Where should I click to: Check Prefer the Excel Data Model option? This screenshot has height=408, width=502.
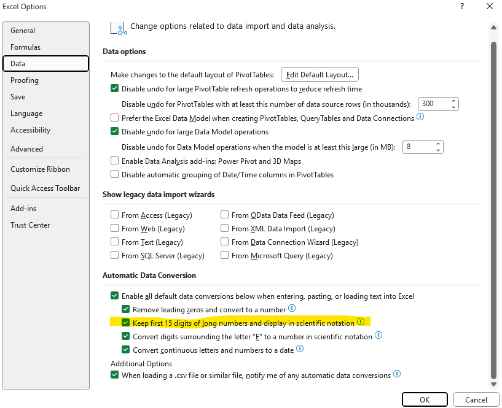click(115, 118)
